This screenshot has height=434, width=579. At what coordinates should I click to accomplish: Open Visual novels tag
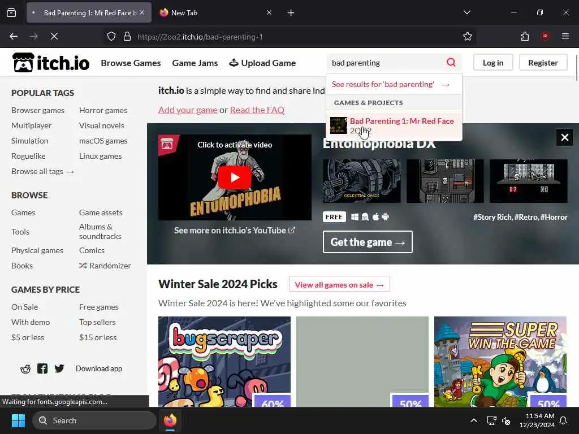point(102,125)
